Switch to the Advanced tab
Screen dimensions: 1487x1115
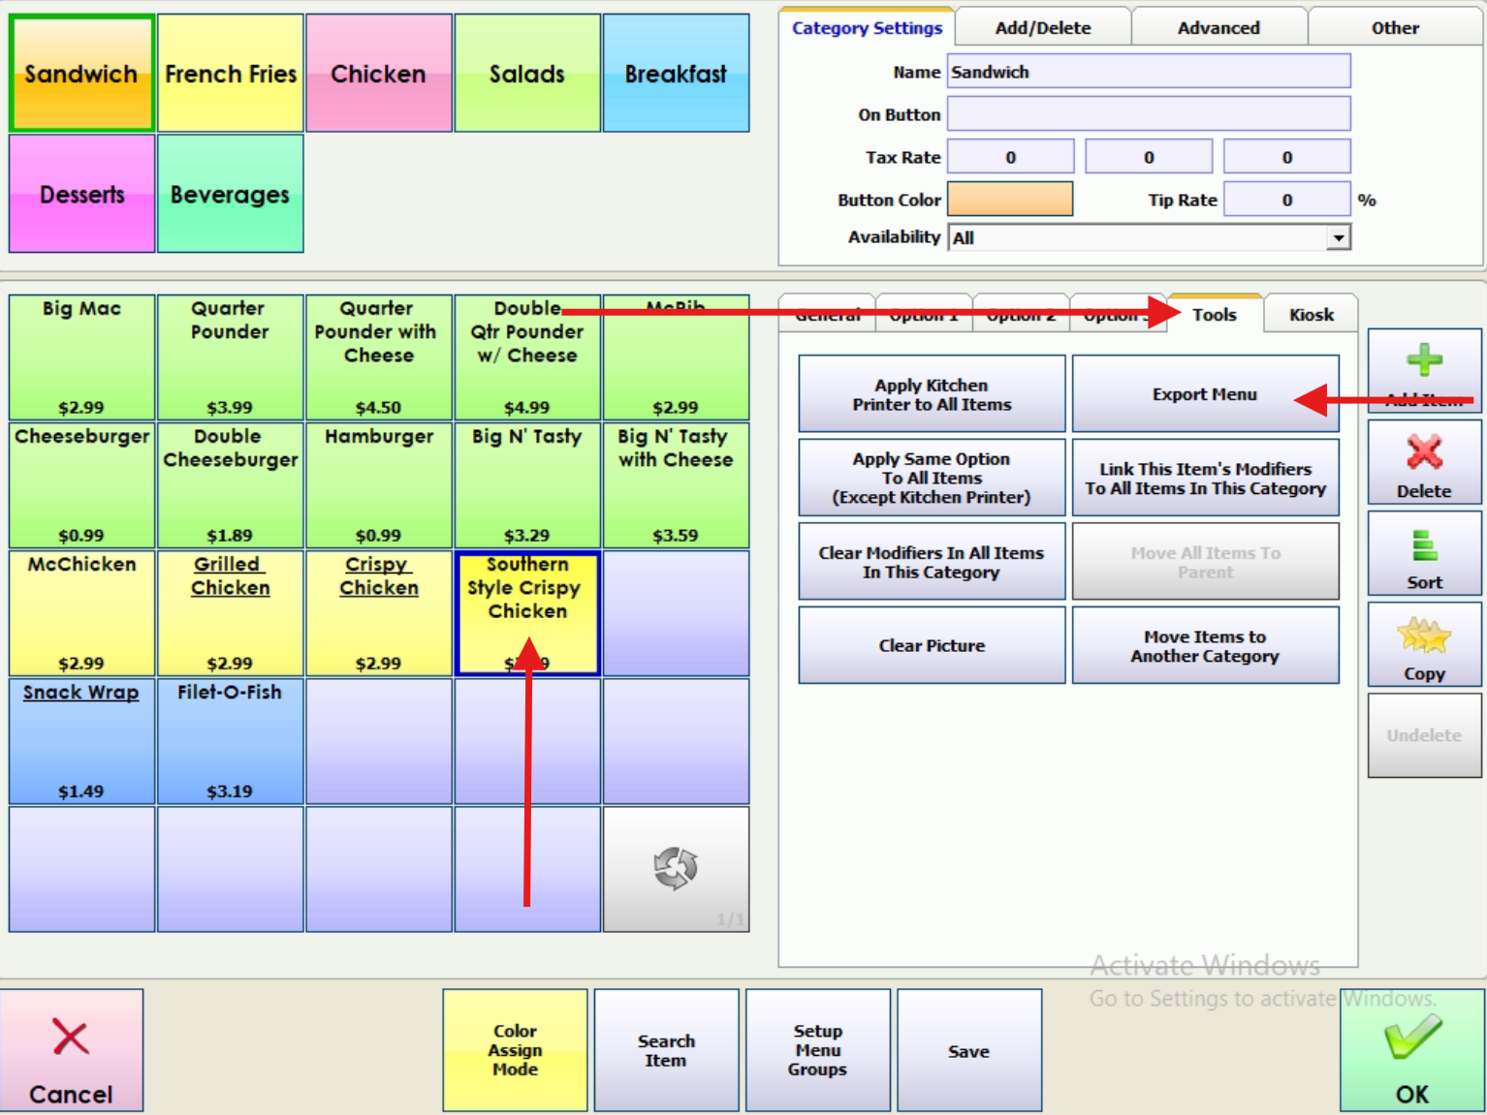click(1218, 28)
